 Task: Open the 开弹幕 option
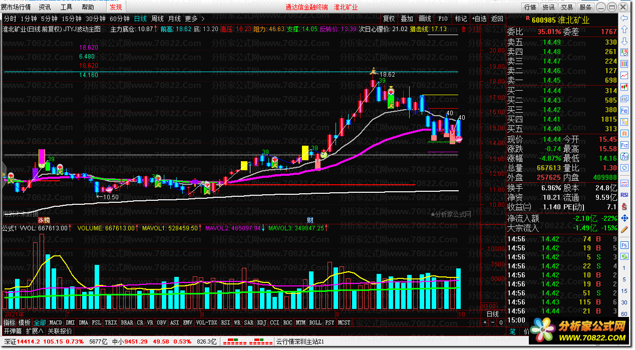click(x=13, y=331)
